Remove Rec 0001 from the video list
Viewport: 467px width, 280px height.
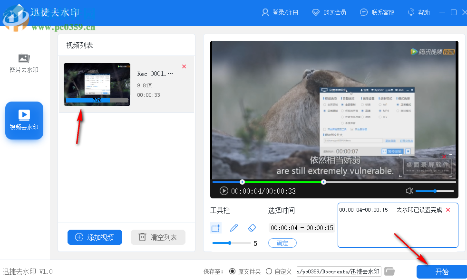tap(184, 66)
